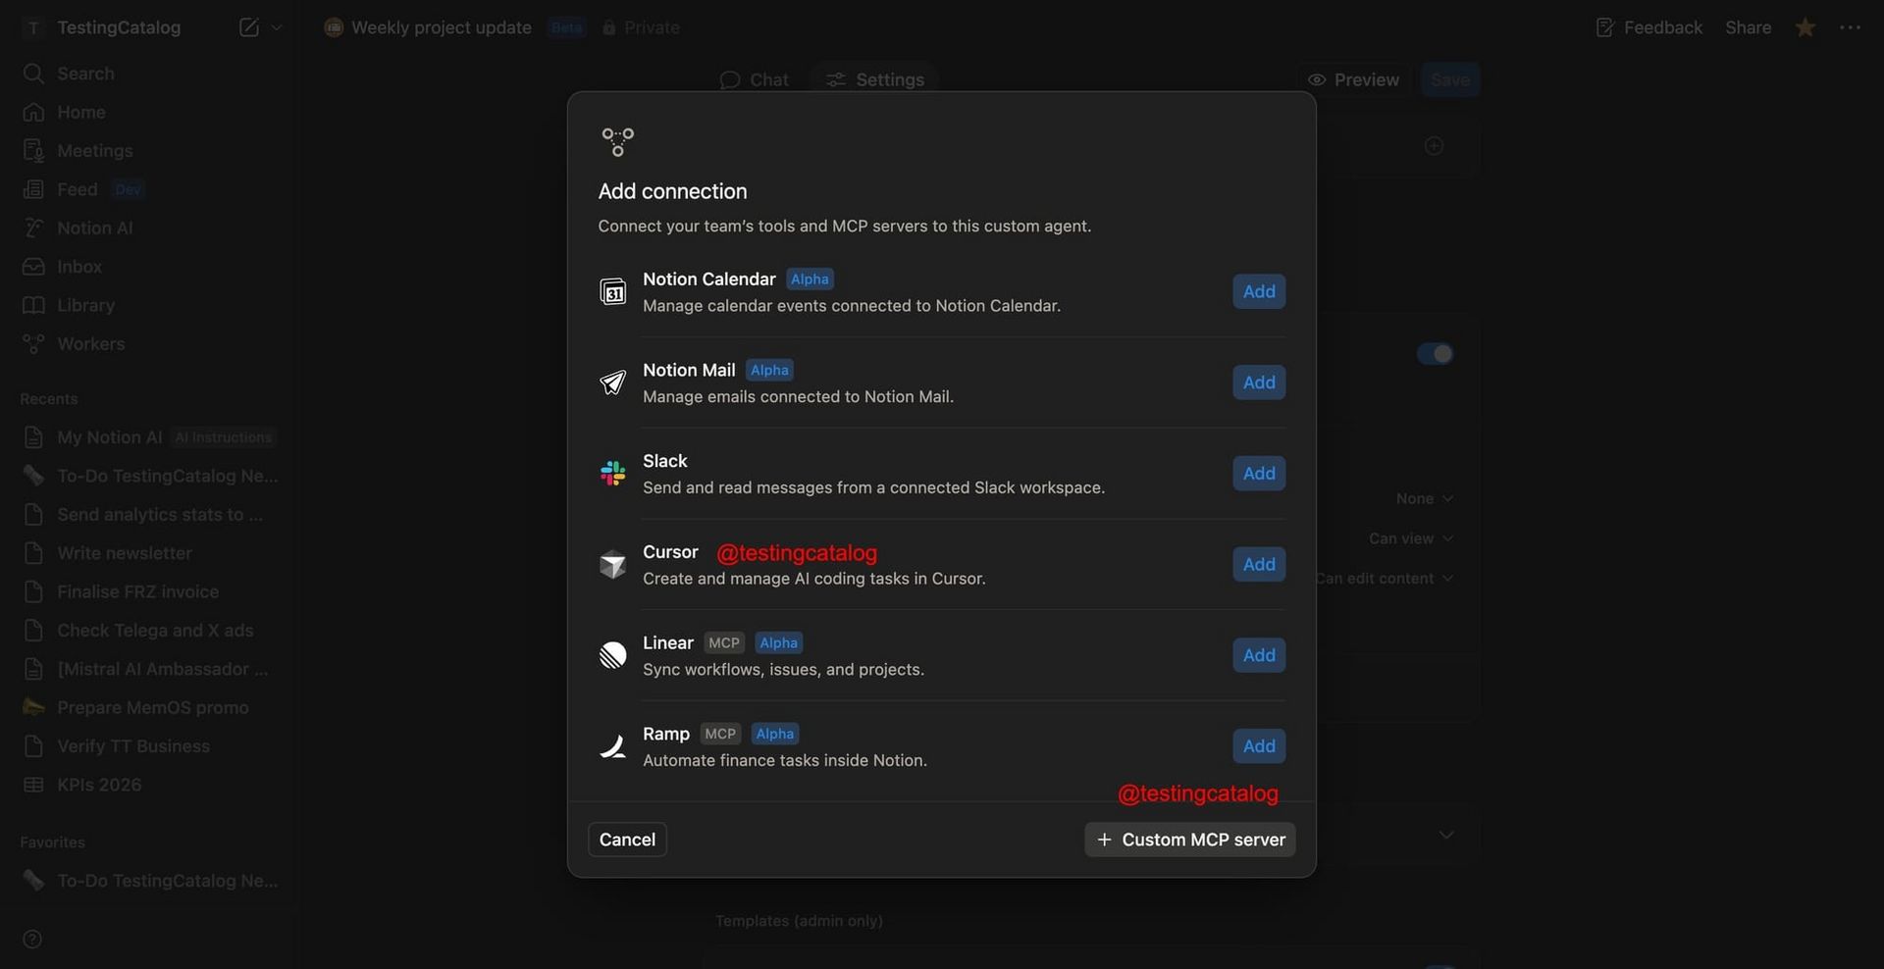Open the more options ellipsis menu
This screenshot has width=1884, height=969.
tap(1851, 27)
